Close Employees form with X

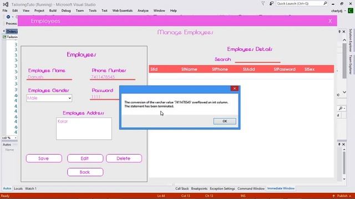(x=330, y=21)
